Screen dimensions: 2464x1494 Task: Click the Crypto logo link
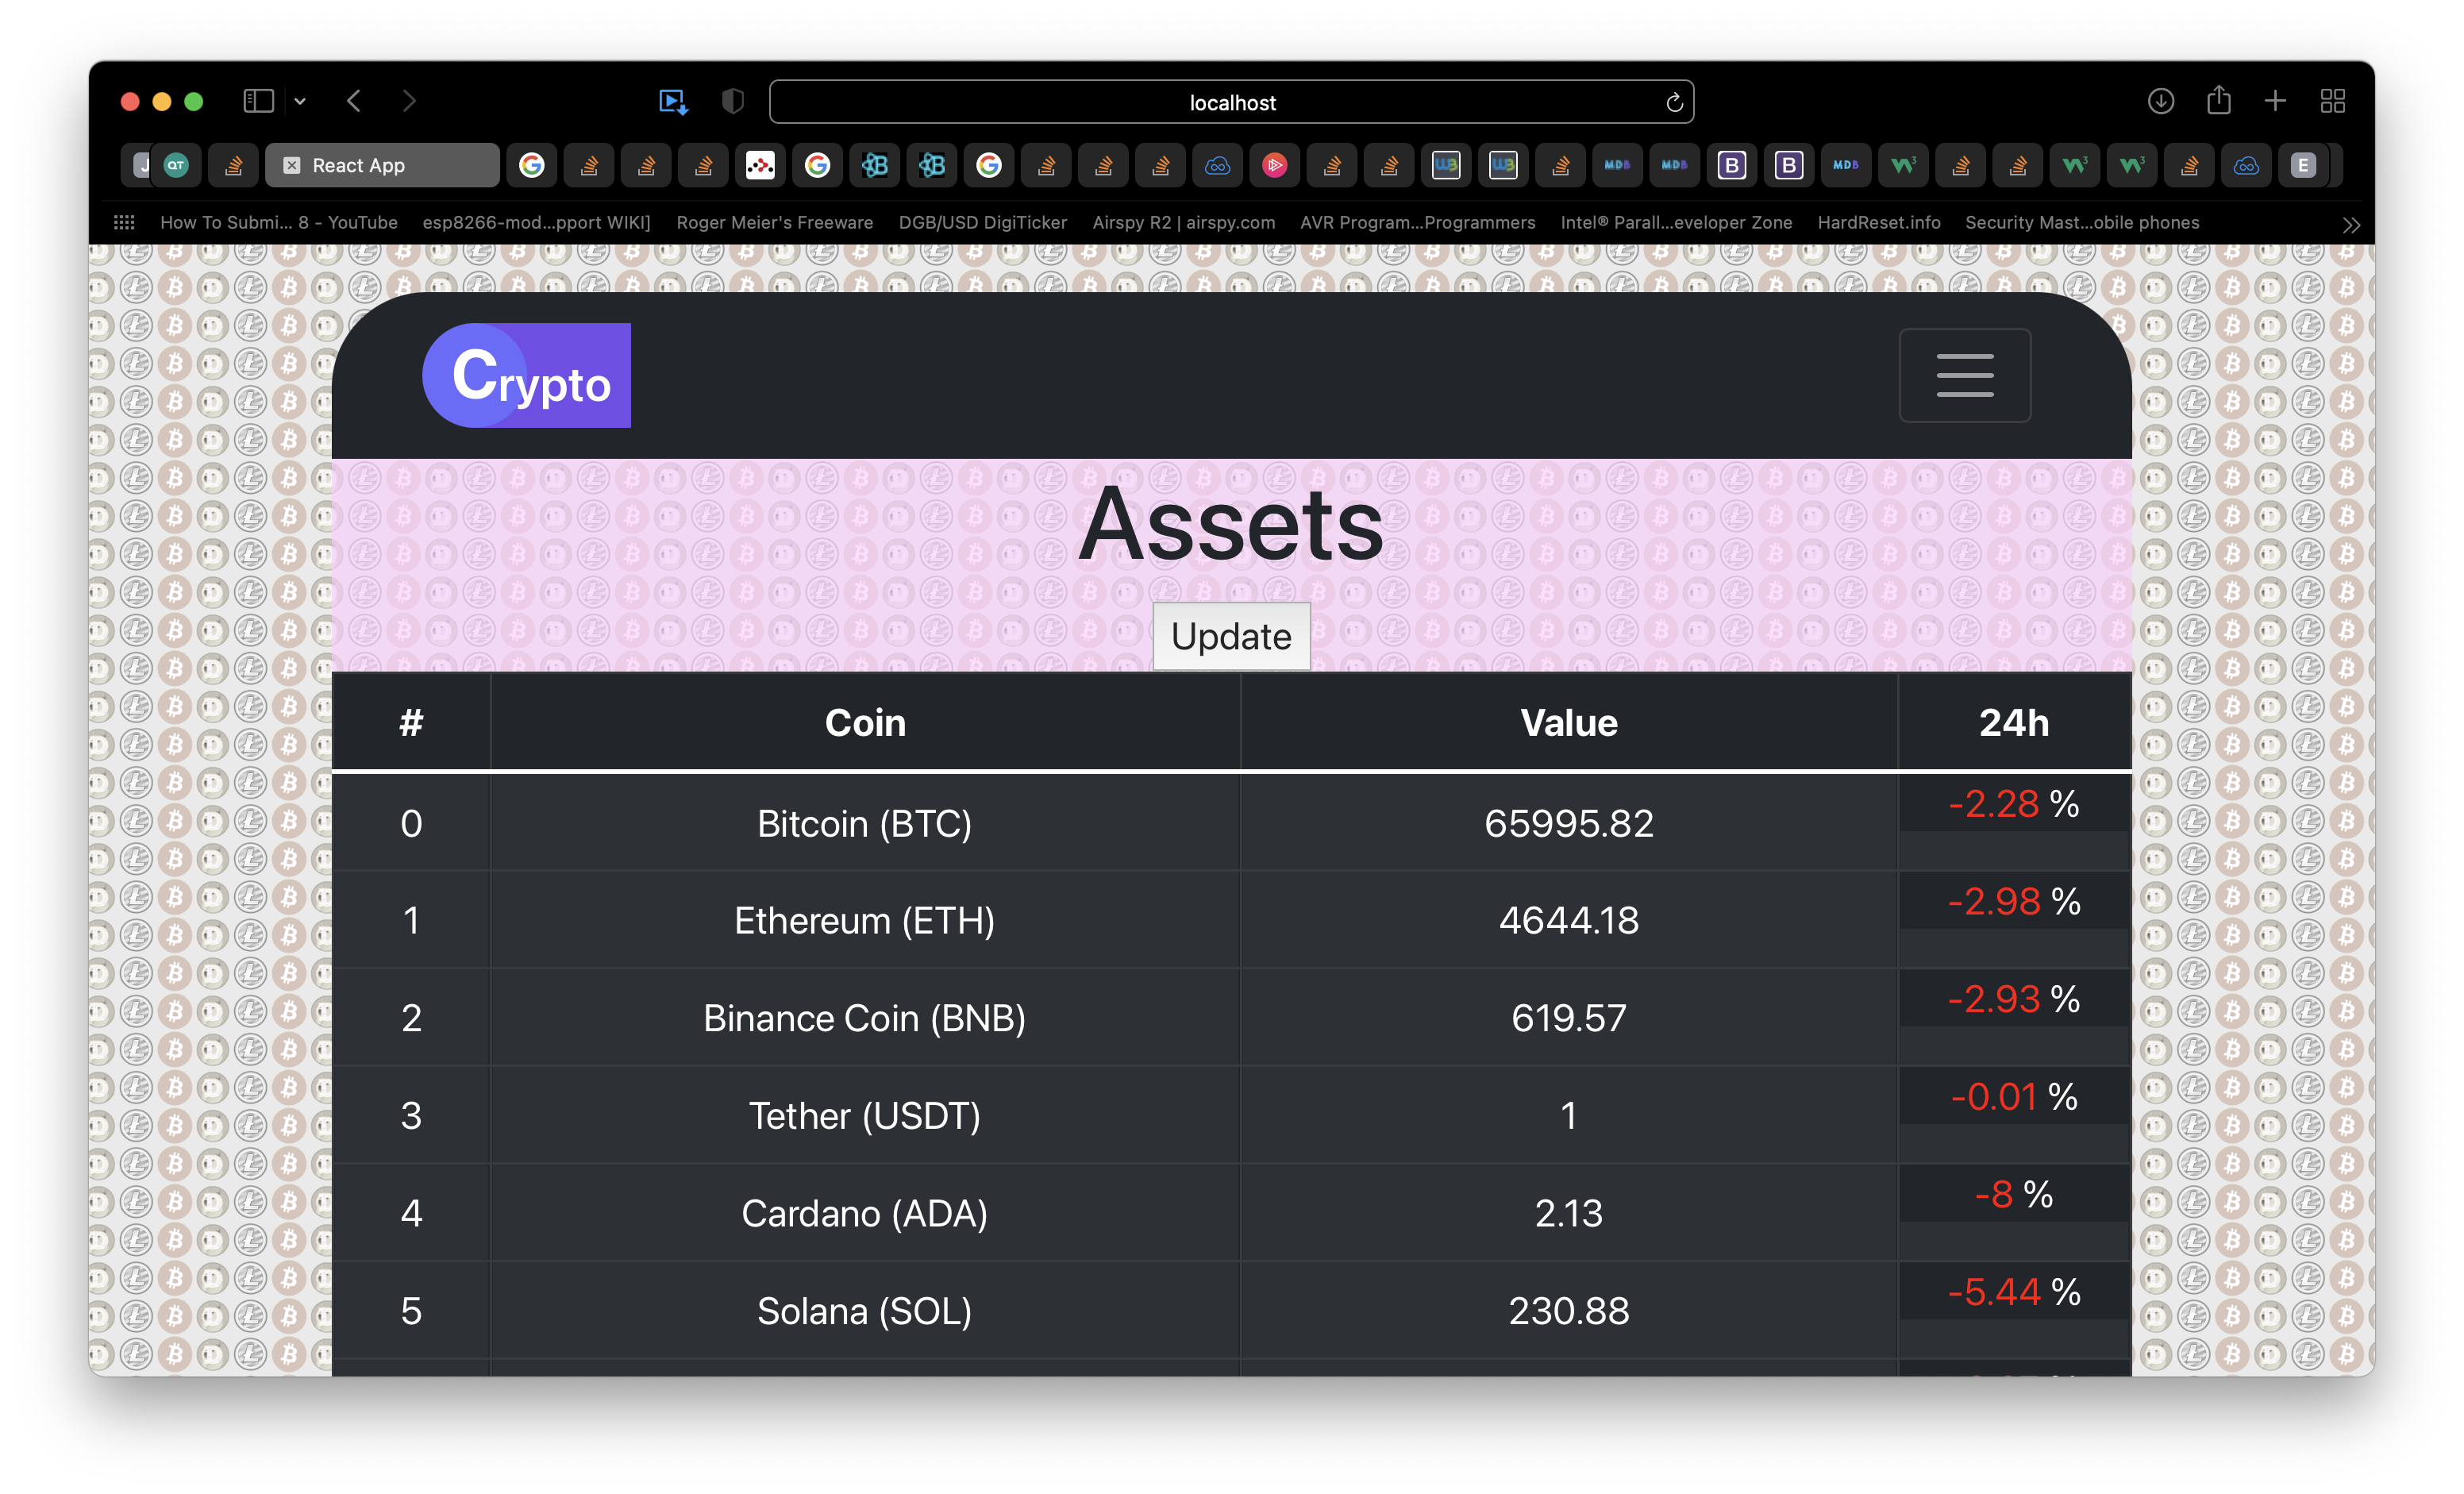point(527,375)
